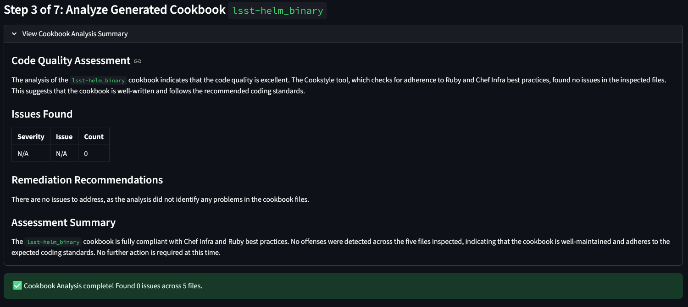688x307 pixels.
Task: Select the 0 cell under Count
Action: click(x=86, y=154)
